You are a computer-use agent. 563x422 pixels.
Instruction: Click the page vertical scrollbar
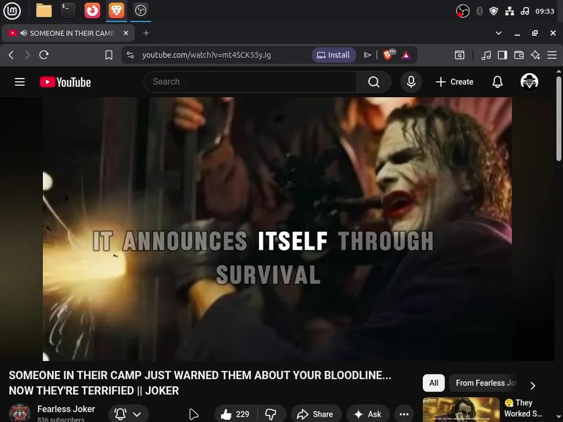(x=558, y=118)
